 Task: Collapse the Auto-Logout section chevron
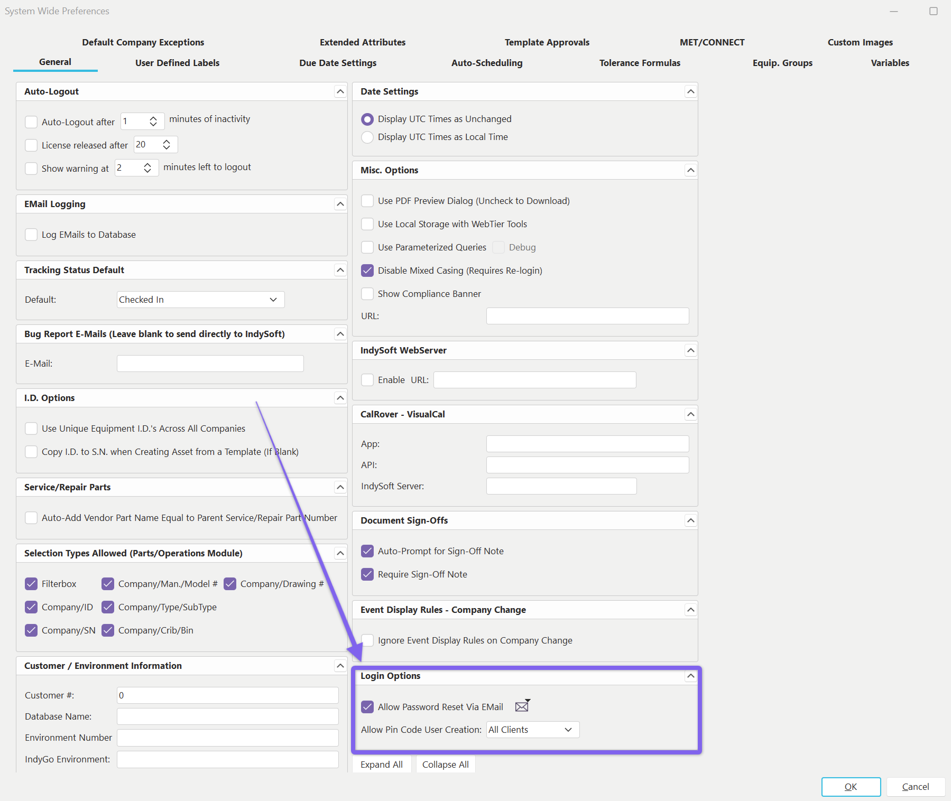(340, 91)
